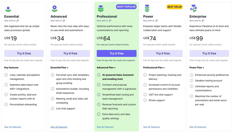Click info icon beside Automations builder feature
Viewport: 234px width, 133px height.
point(52,89)
